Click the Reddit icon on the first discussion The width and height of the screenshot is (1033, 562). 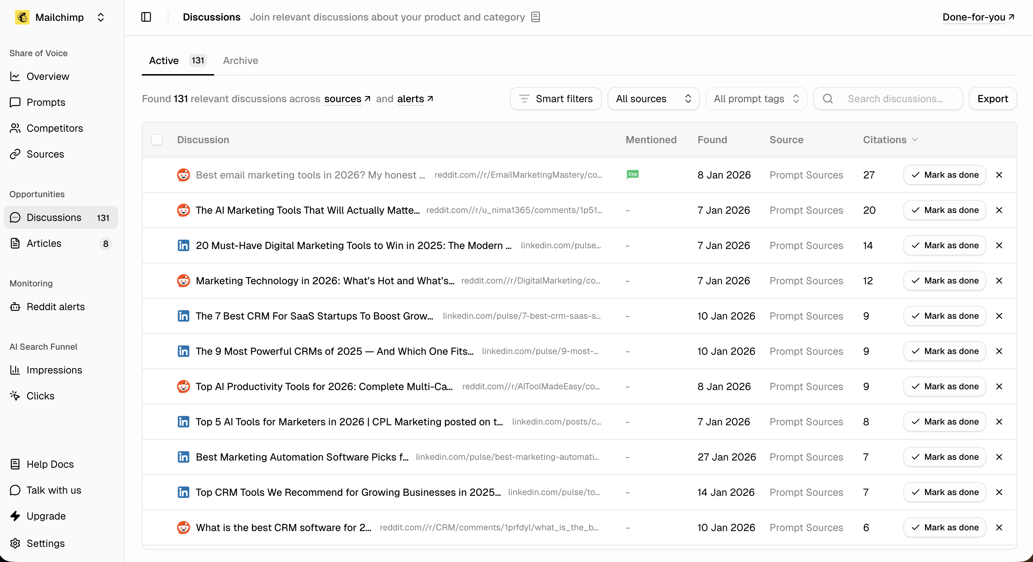tap(183, 175)
